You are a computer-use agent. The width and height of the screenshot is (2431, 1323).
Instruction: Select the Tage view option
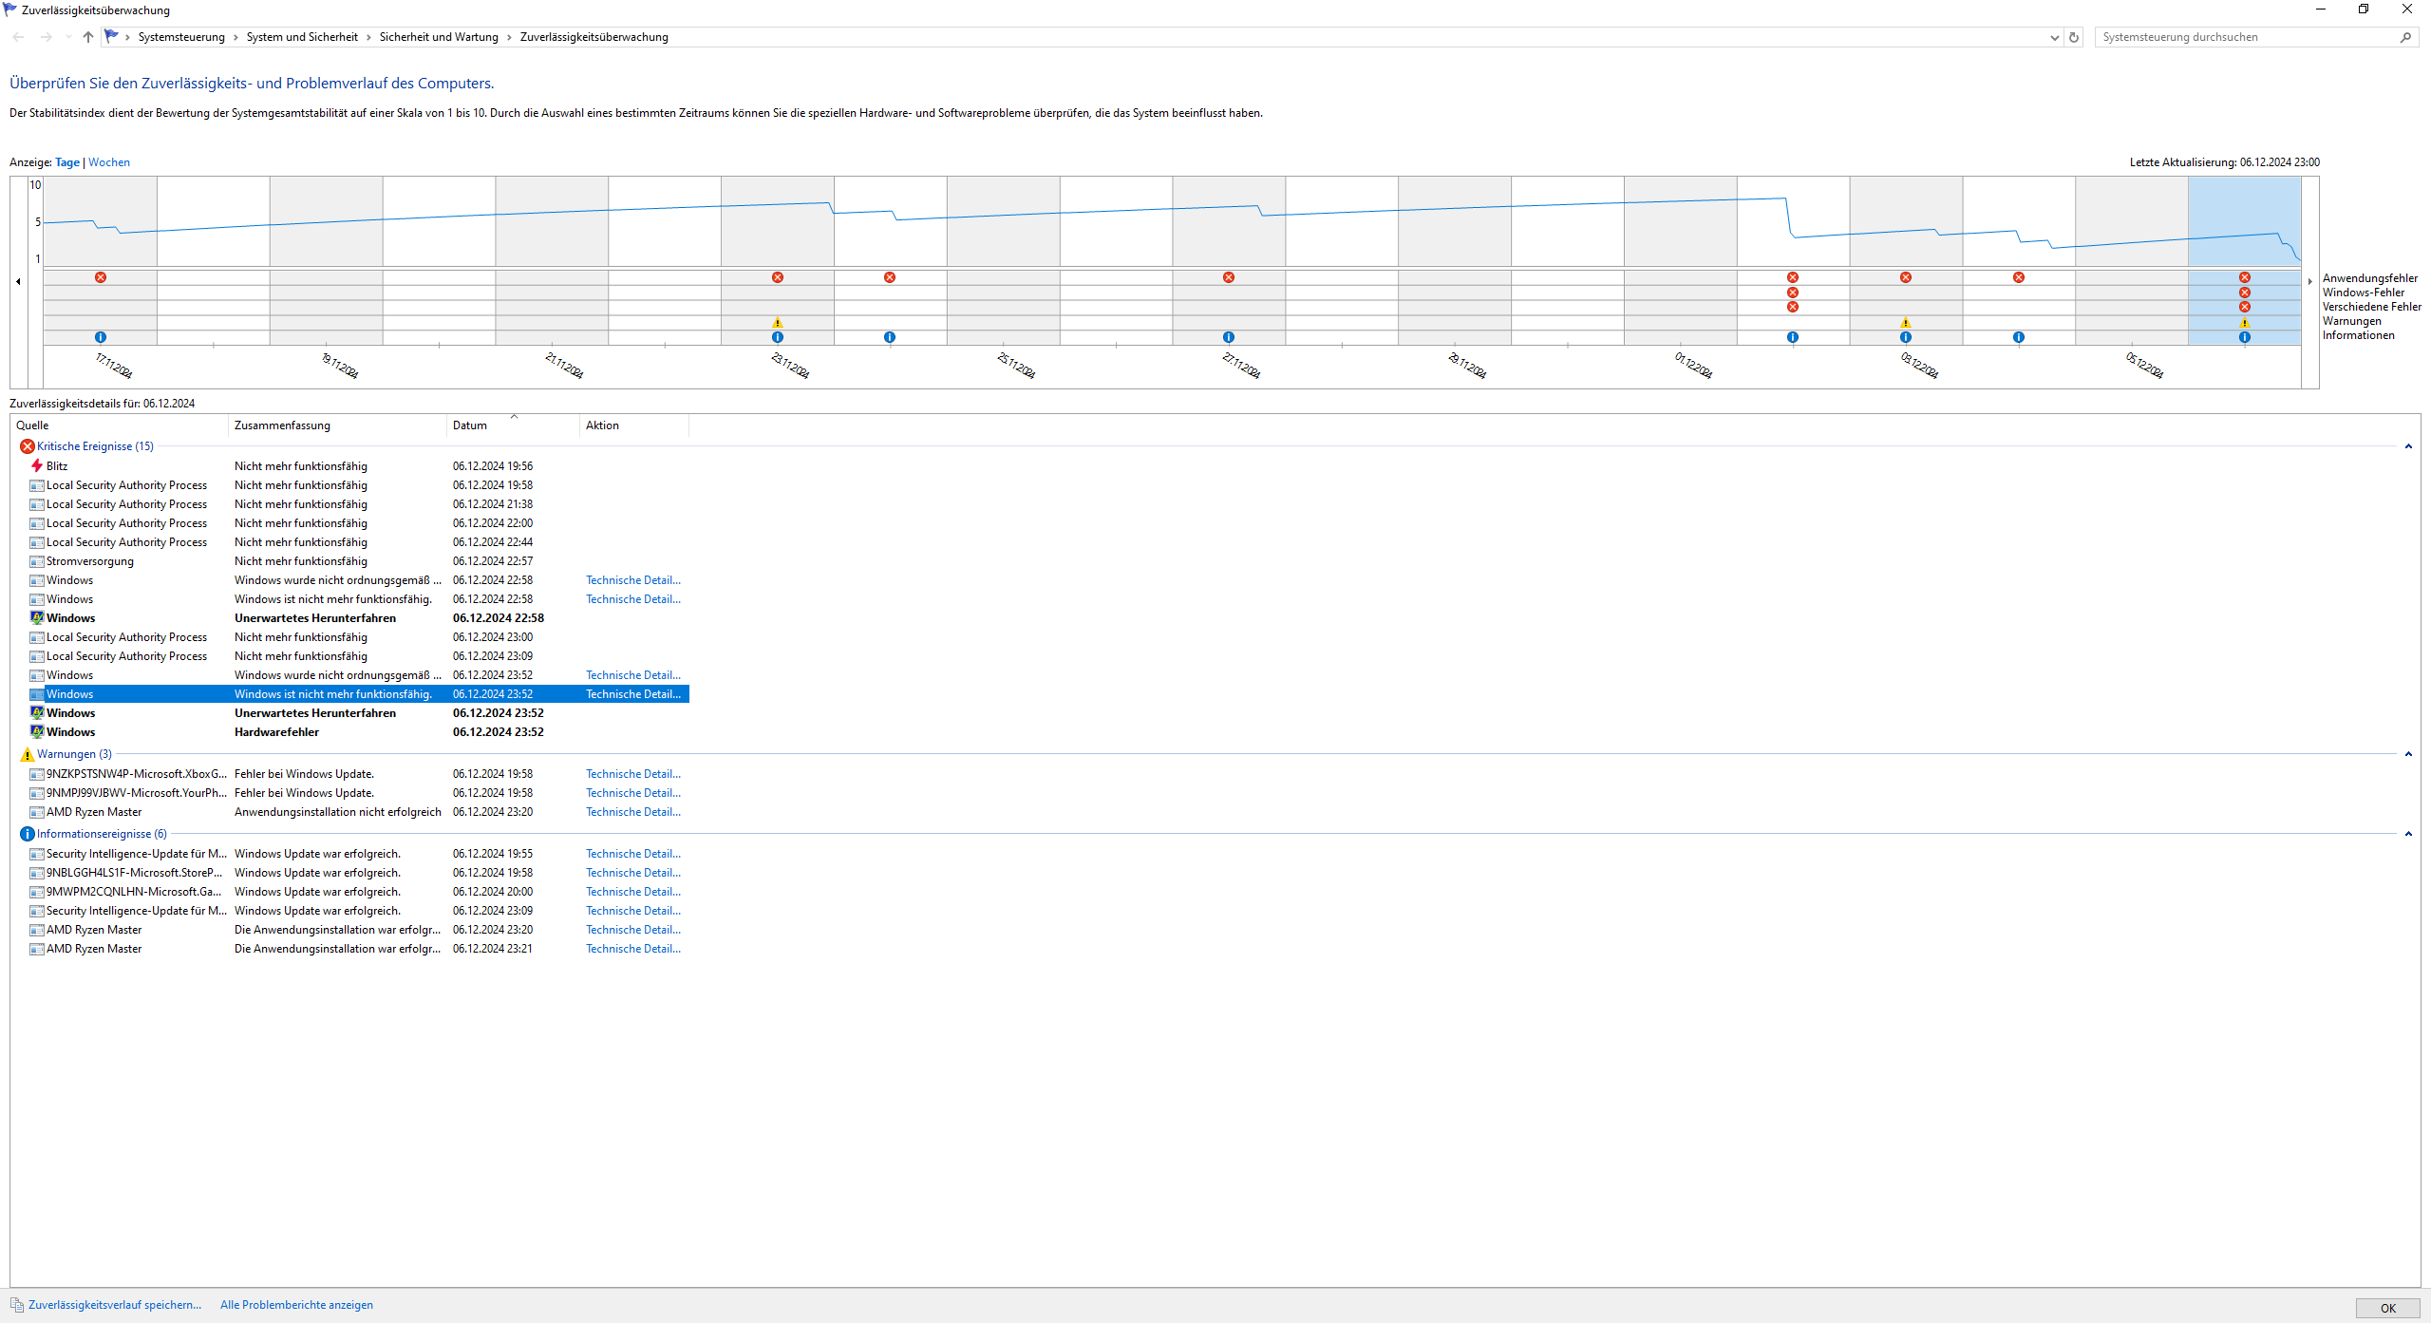pos(67,162)
